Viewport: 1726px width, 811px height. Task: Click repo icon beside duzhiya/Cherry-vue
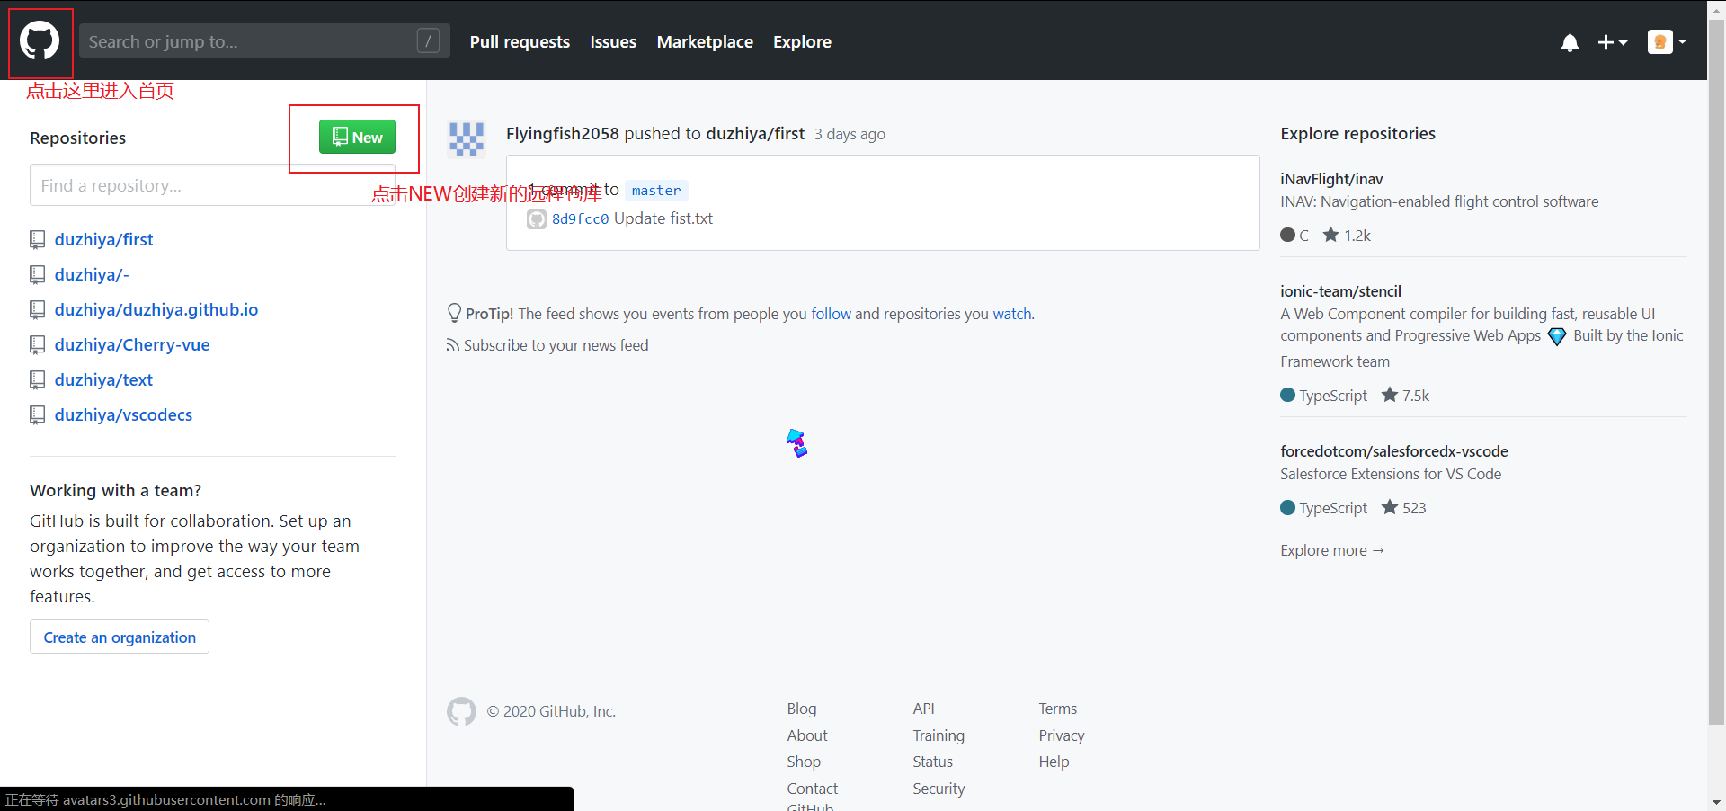point(38,344)
